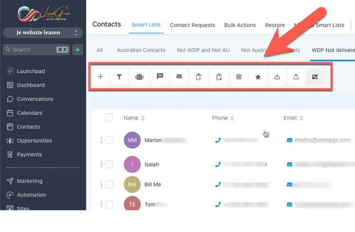Open three-dot menu for Marlon's row

coord(101,140)
